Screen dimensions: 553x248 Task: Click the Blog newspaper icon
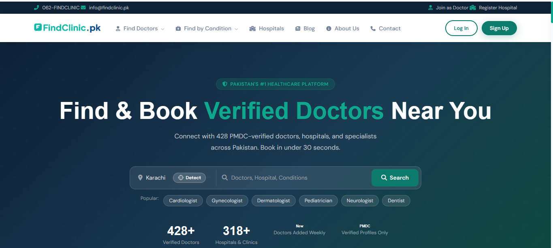pos(298,29)
